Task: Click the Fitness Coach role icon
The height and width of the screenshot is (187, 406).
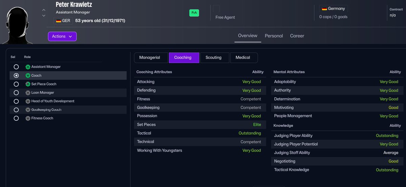Action: coord(28,118)
